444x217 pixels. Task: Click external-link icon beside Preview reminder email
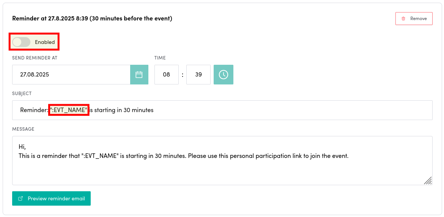pos(21,198)
